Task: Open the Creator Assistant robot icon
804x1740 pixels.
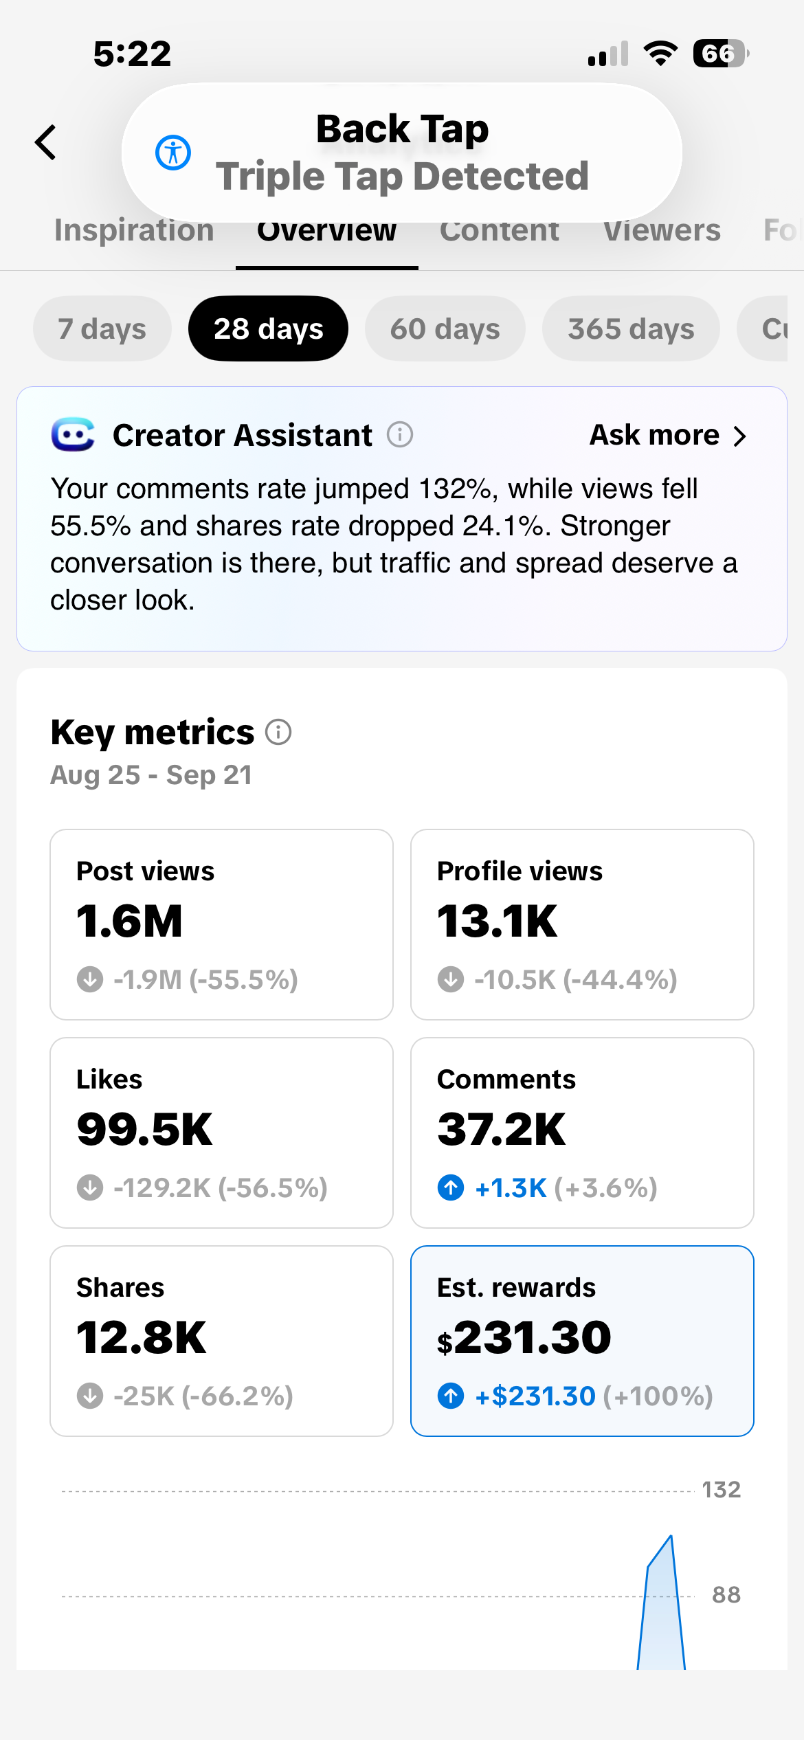Action: click(x=73, y=434)
